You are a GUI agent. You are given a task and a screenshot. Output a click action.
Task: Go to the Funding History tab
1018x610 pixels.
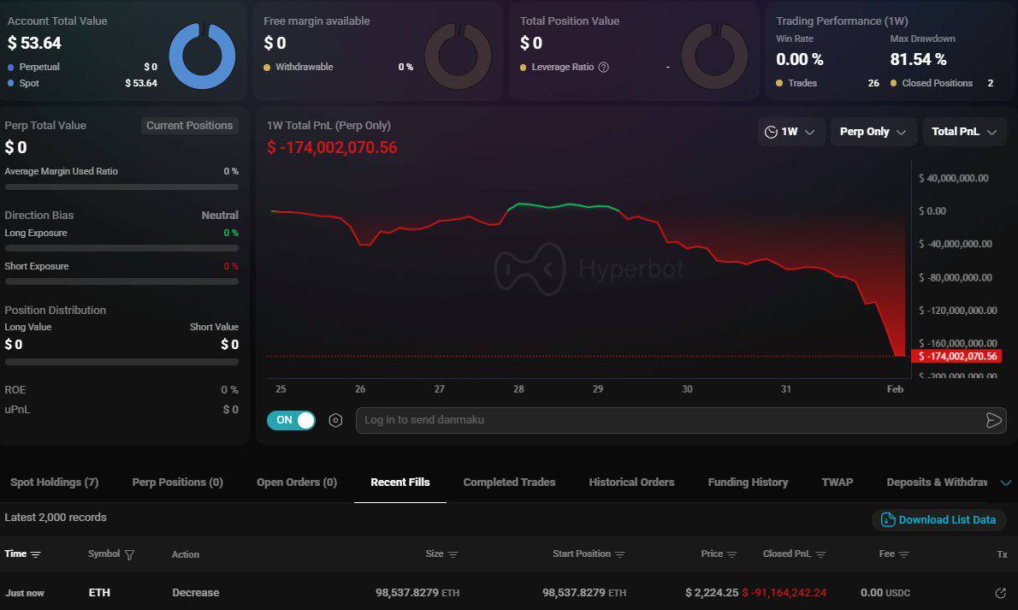pos(748,483)
